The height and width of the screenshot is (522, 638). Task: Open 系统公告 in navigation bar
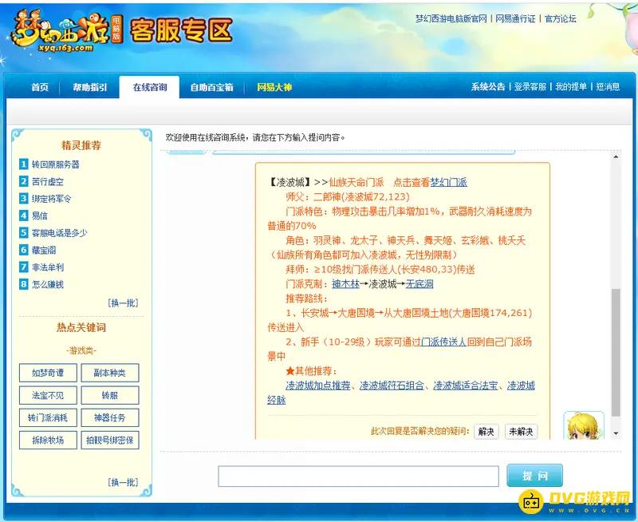pyautogui.click(x=488, y=87)
